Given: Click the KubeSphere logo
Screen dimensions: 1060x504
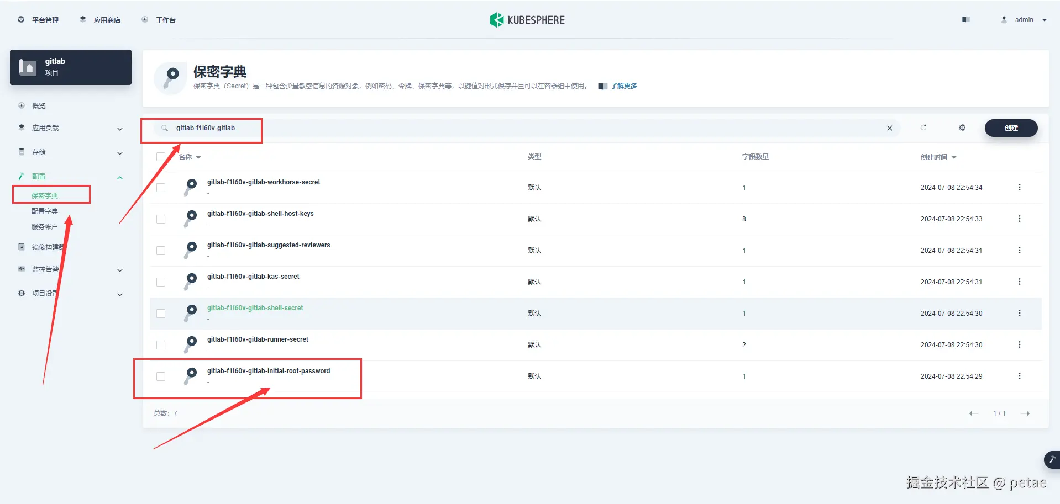Looking at the screenshot, I should pyautogui.click(x=527, y=20).
